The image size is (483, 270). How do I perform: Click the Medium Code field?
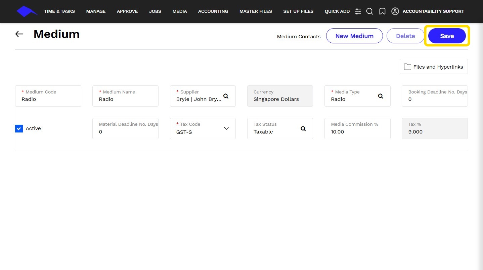48,96
